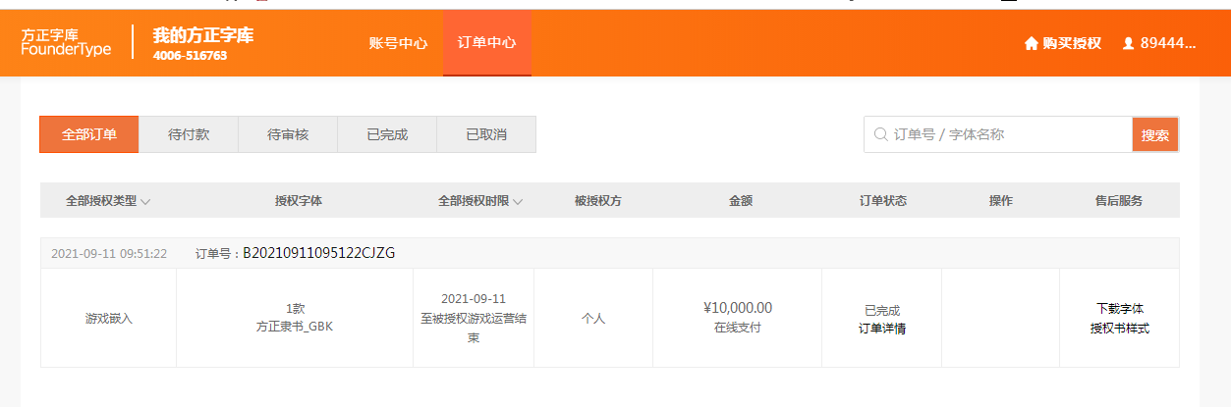Expand the 全部授权类型 dropdown

(108, 200)
